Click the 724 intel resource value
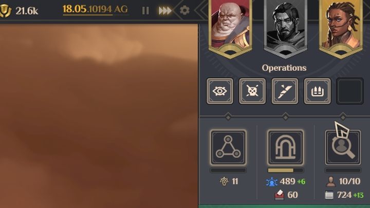 pyautogui.click(x=344, y=195)
